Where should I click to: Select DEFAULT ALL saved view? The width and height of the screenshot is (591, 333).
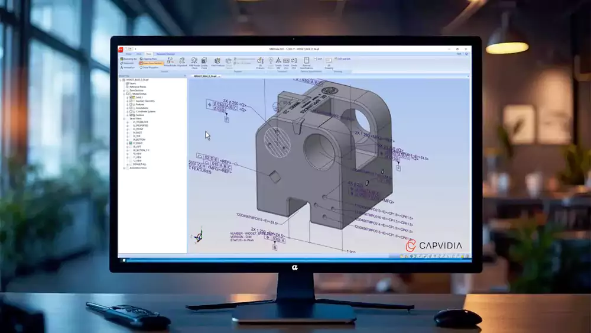pos(139,164)
